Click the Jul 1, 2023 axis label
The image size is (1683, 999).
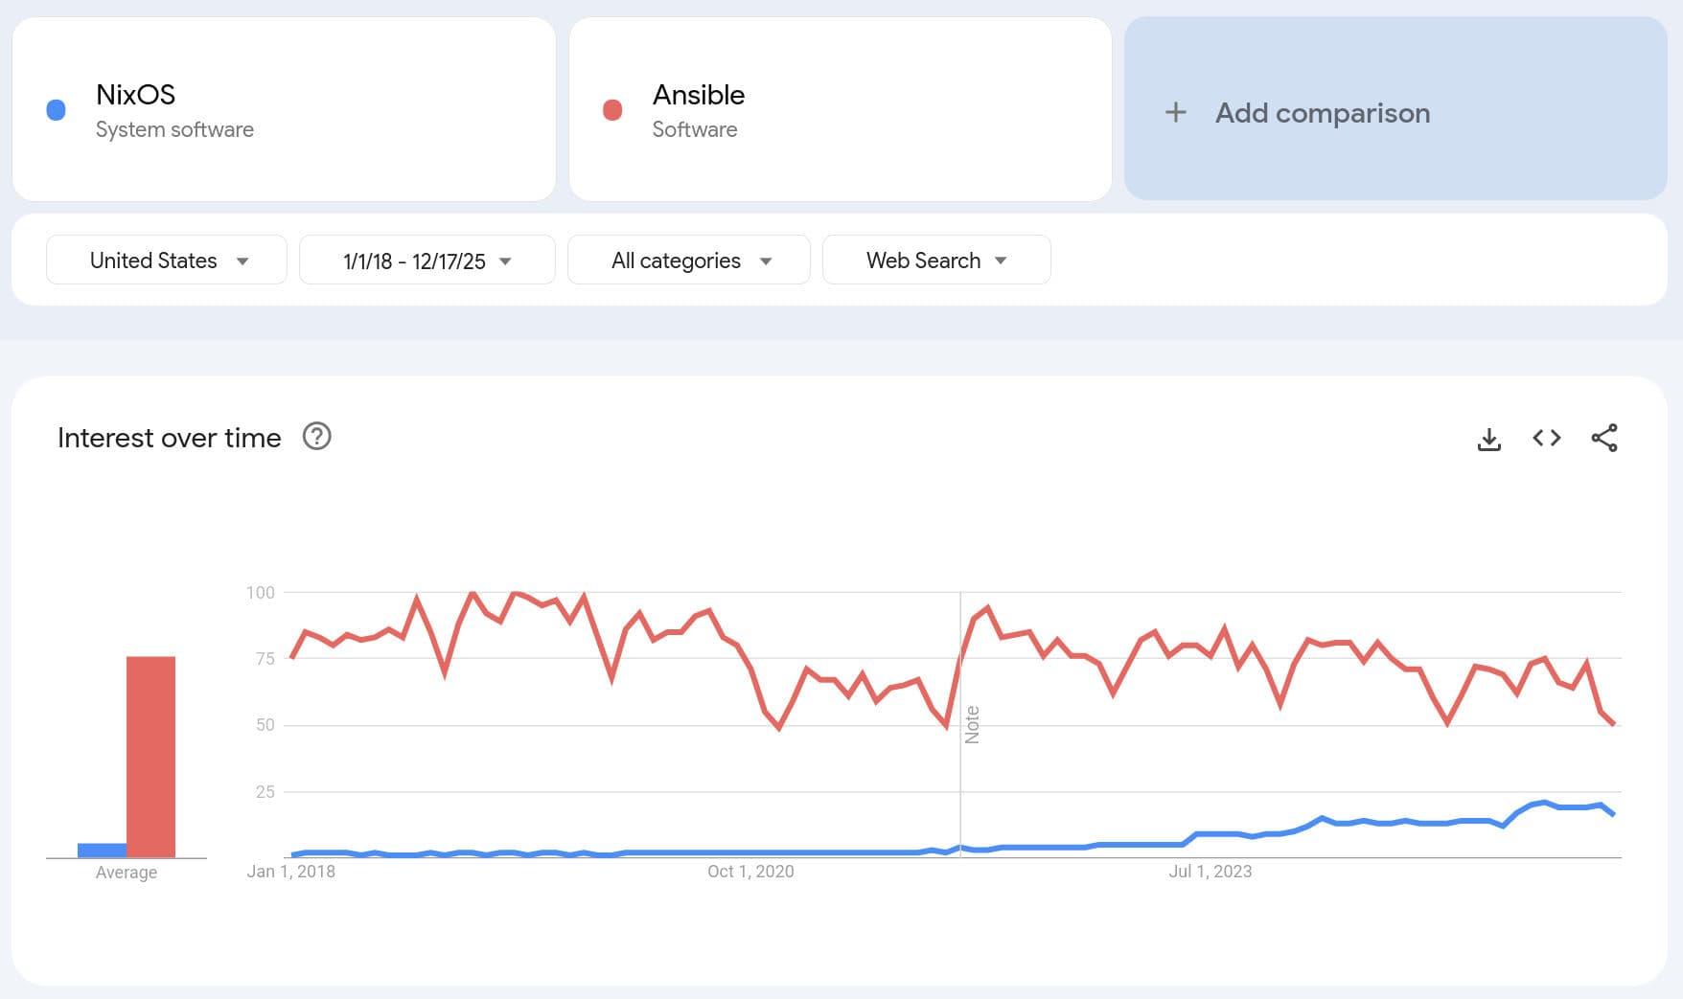tap(1210, 872)
